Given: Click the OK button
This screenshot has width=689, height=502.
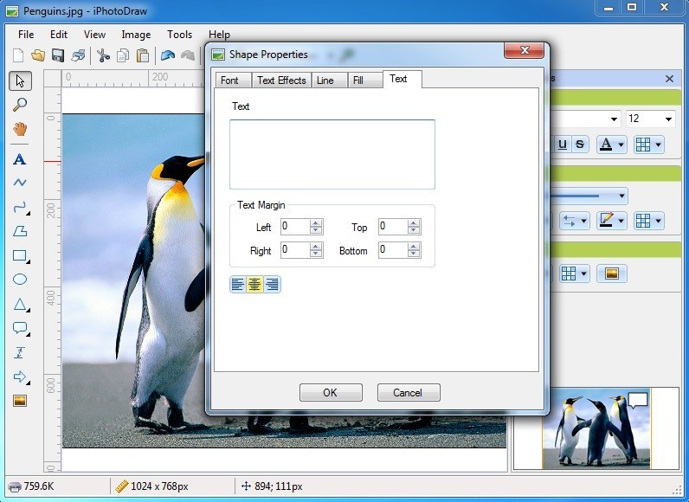Looking at the screenshot, I should (x=330, y=392).
